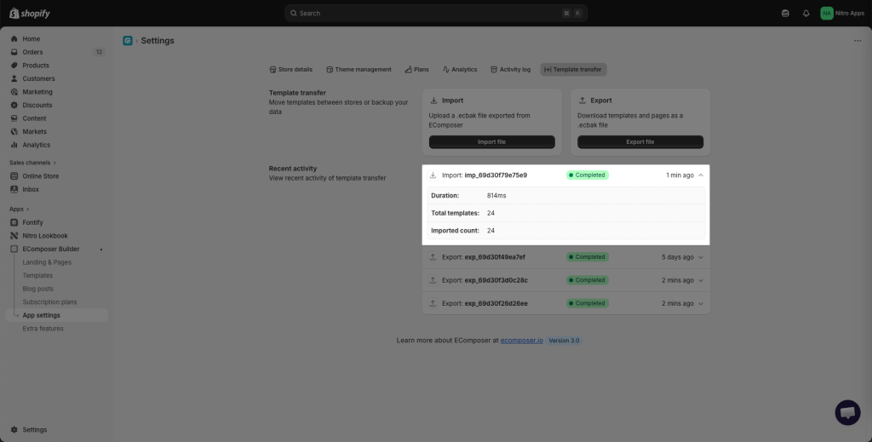
Task: Click the Nitro Apps account avatar
Action: pyautogui.click(x=827, y=13)
